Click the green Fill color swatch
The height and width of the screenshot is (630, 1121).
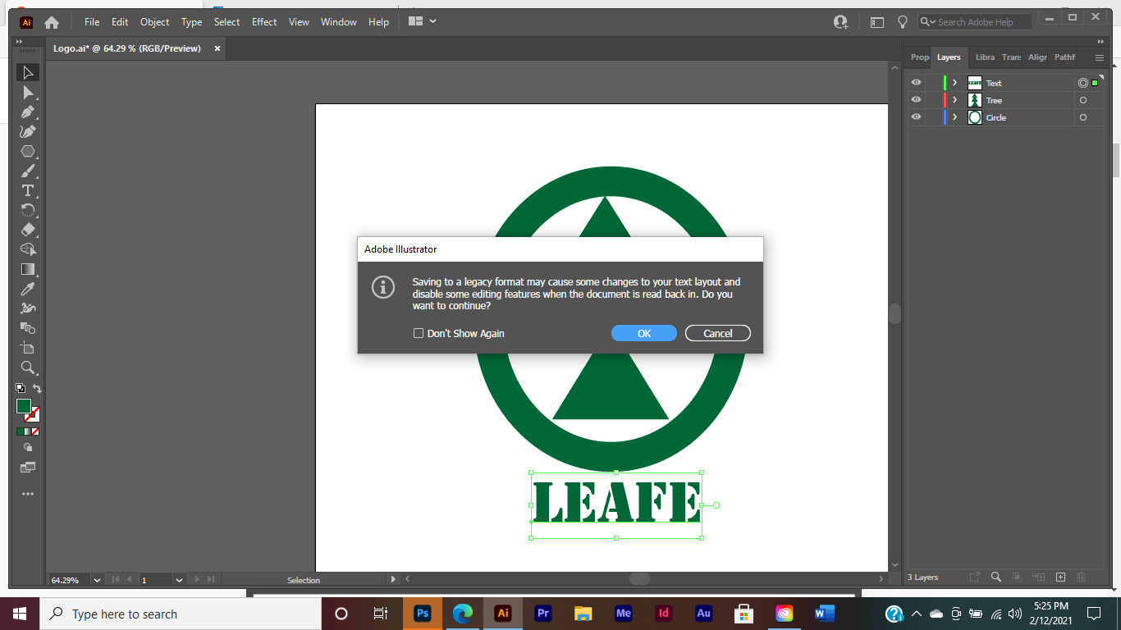pos(25,405)
